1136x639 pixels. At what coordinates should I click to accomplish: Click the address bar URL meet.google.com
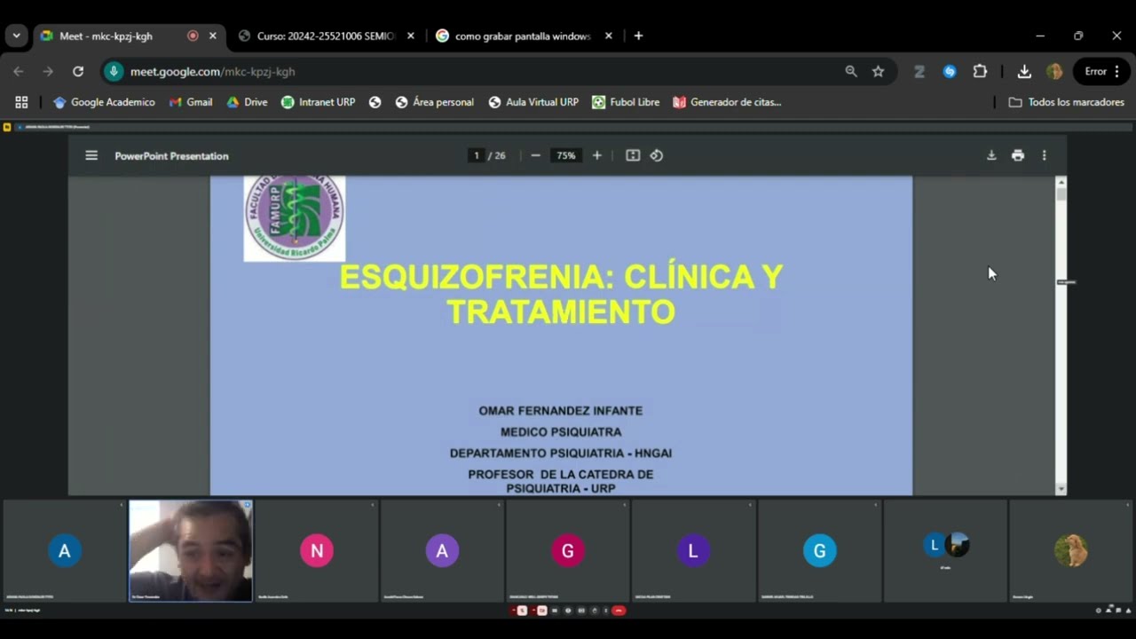[212, 71]
